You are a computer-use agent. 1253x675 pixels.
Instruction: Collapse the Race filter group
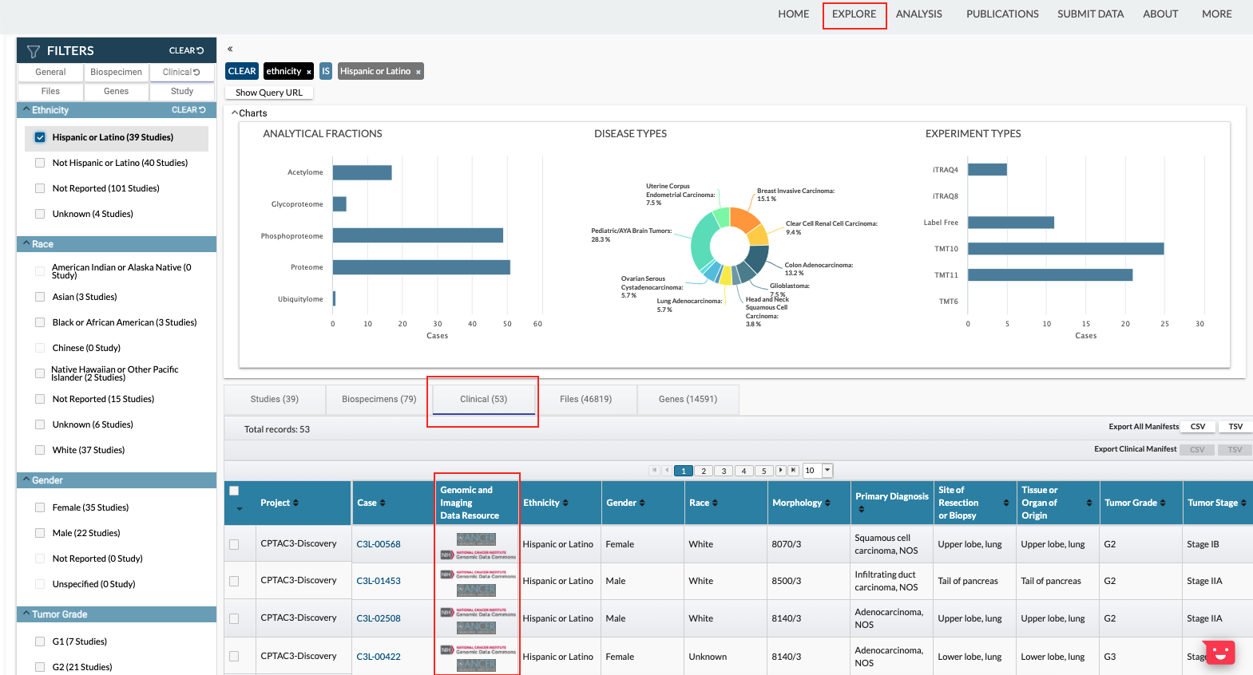pos(26,244)
